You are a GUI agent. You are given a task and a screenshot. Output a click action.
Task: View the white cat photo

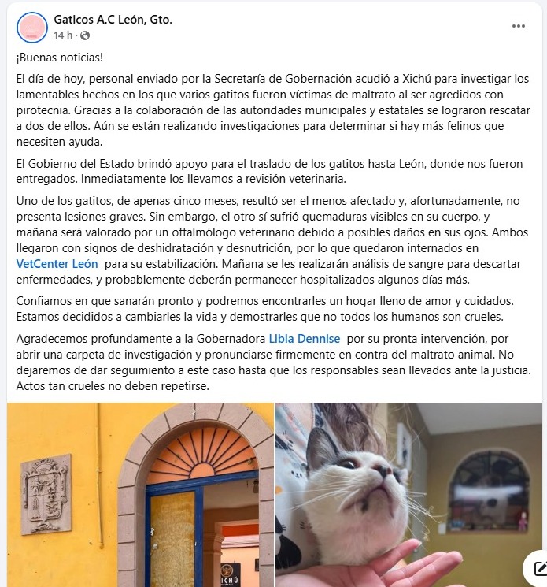(x=409, y=495)
